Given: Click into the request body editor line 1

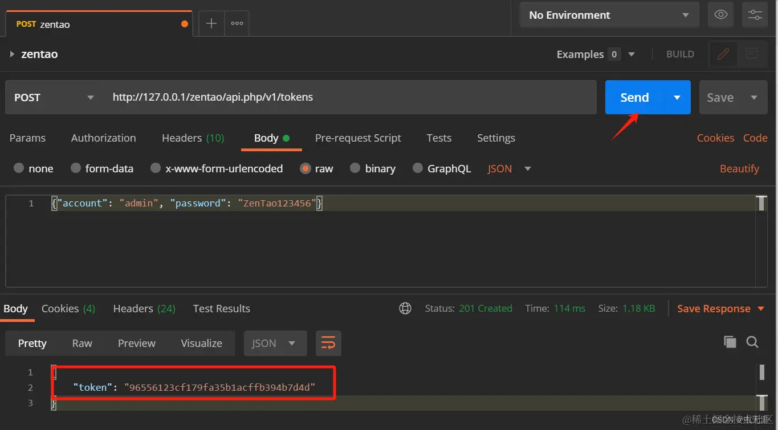Looking at the screenshot, I should (402, 203).
